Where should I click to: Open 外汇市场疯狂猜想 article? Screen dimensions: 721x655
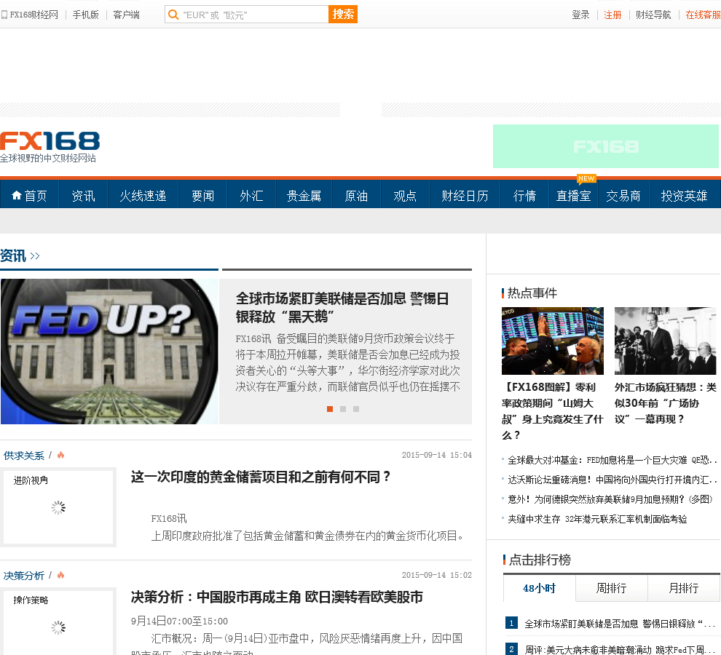pos(666,403)
